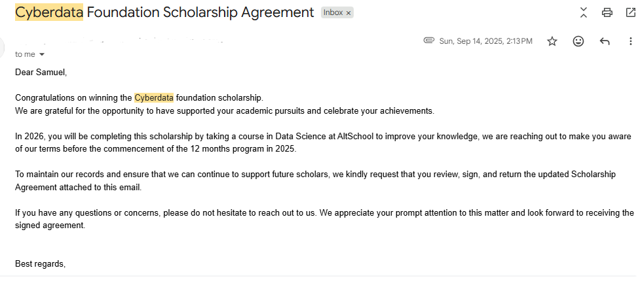Reply using the curved arrow icon

pos(605,41)
